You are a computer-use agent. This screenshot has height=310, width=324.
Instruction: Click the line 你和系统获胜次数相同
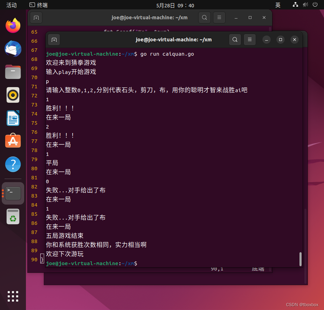(x=96, y=245)
